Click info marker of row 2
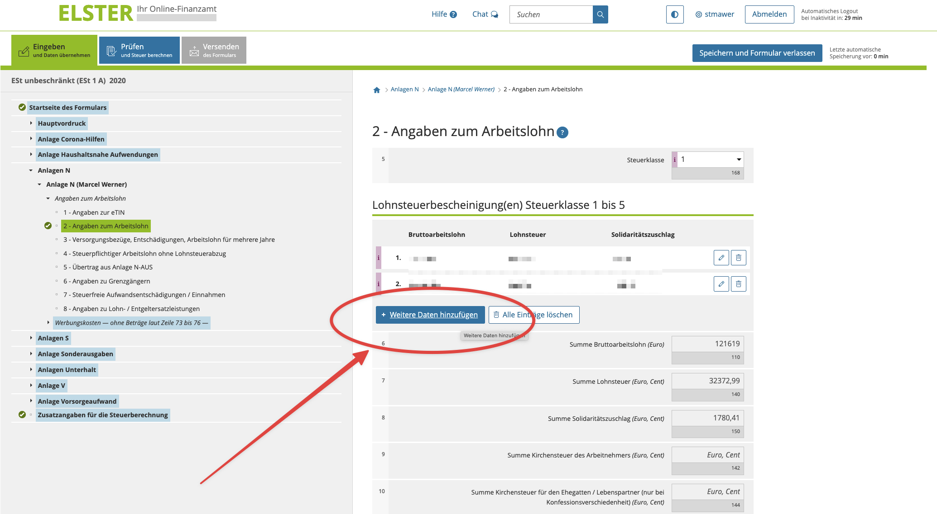Image resolution: width=937 pixels, height=514 pixels. point(379,284)
